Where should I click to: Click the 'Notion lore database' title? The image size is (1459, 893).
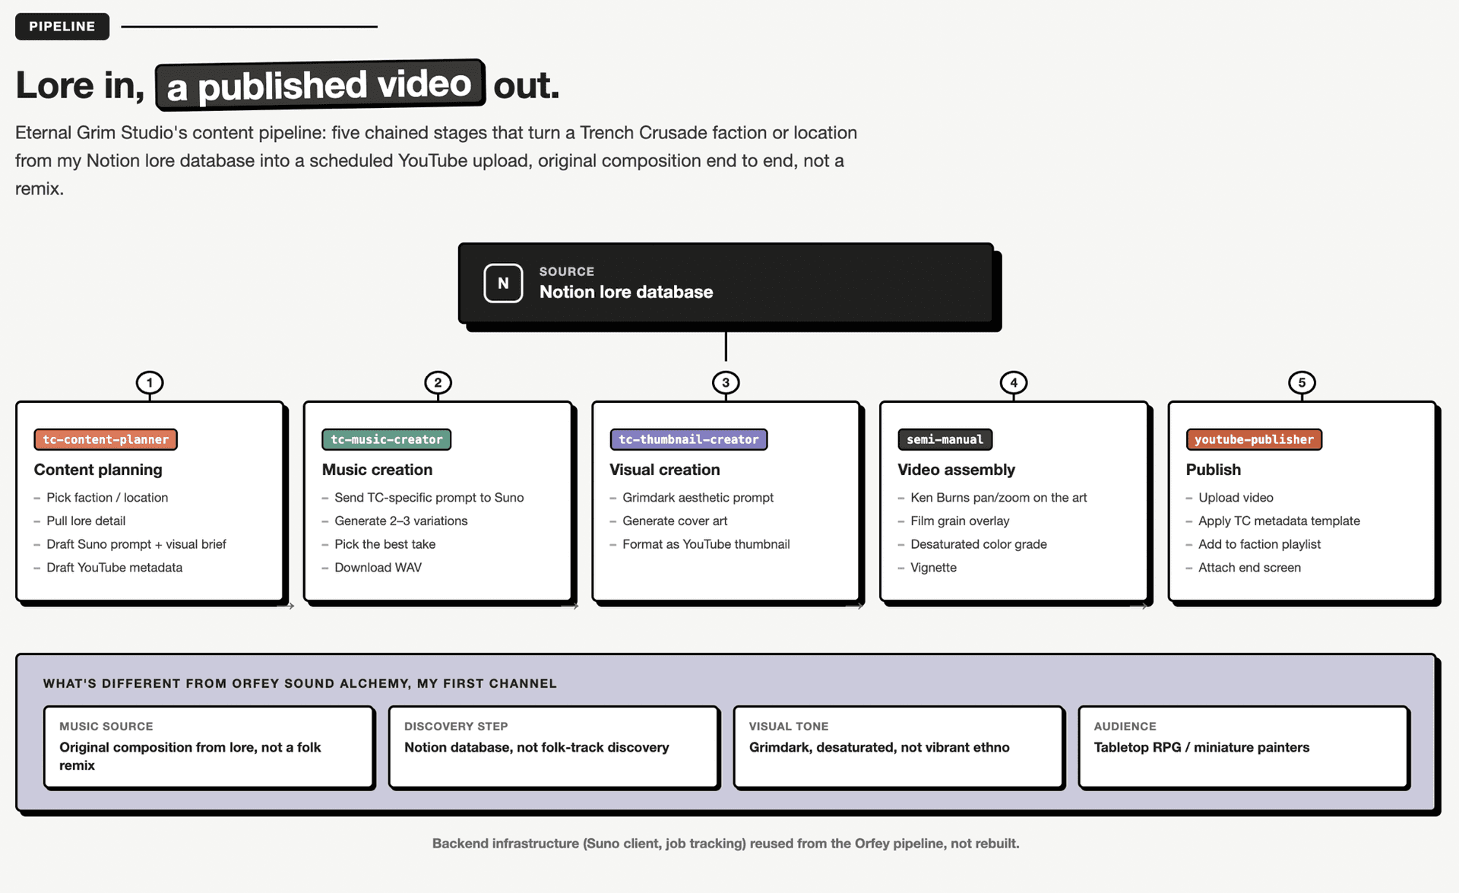click(626, 292)
